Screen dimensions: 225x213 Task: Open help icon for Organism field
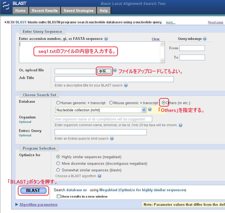coord(181,125)
